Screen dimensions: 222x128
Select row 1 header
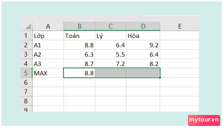click(x=26, y=36)
